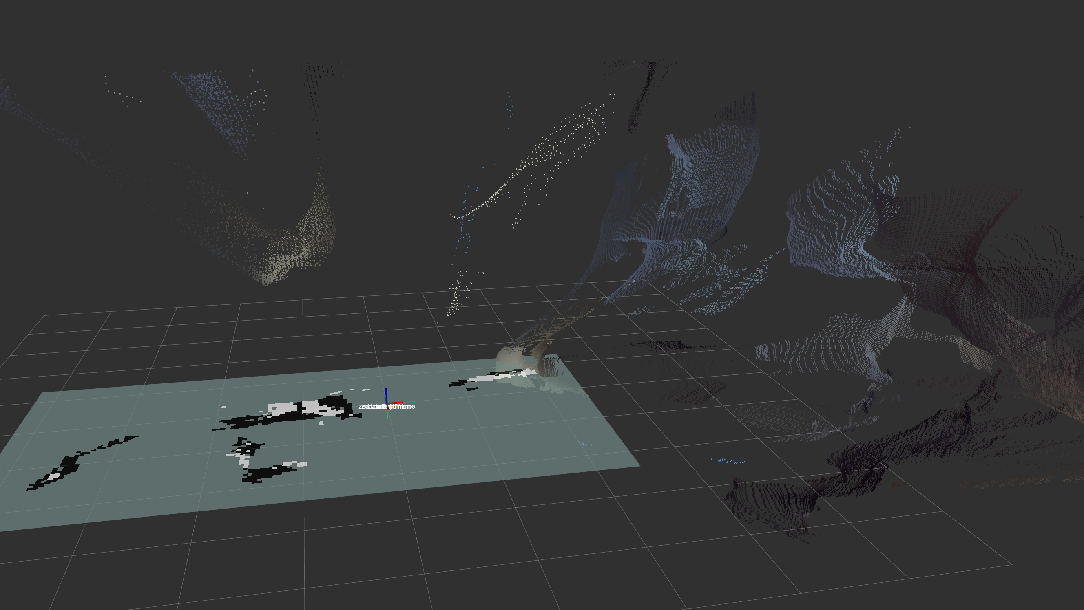Click the green Y axis of the TF frame
Screen dimensions: 1084x610
click(387, 414)
